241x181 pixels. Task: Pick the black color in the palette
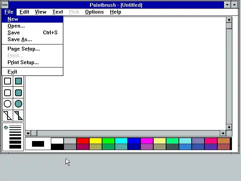coord(57,147)
